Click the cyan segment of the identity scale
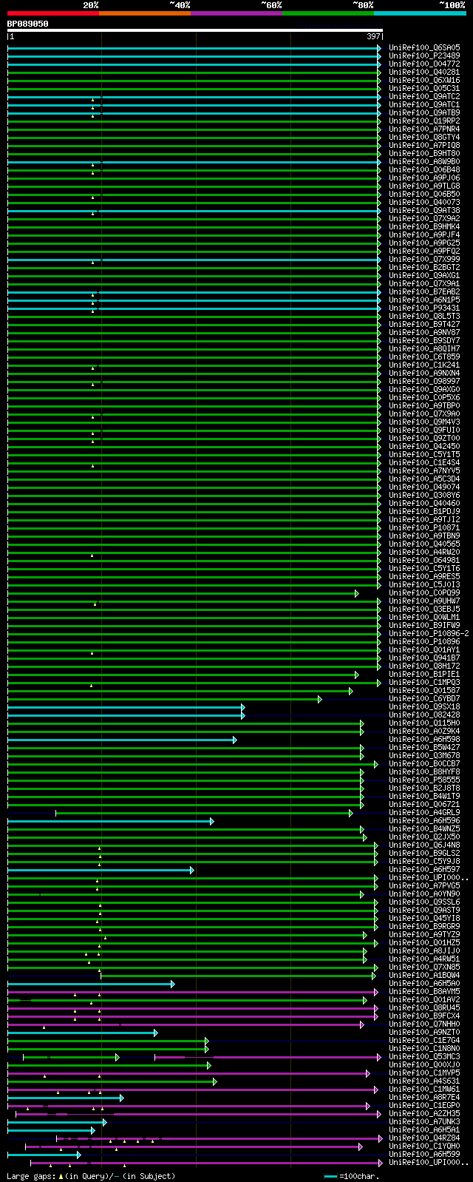The height and width of the screenshot is (1182, 473). coord(420,13)
